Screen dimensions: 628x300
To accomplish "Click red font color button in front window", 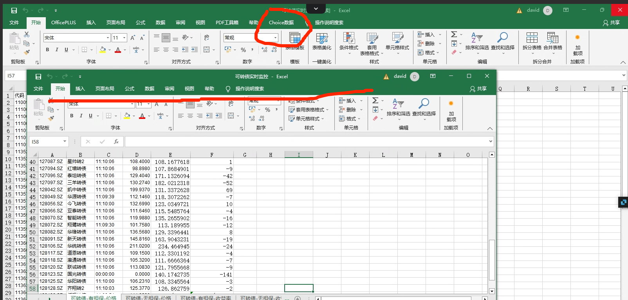I will tap(142, 116).
